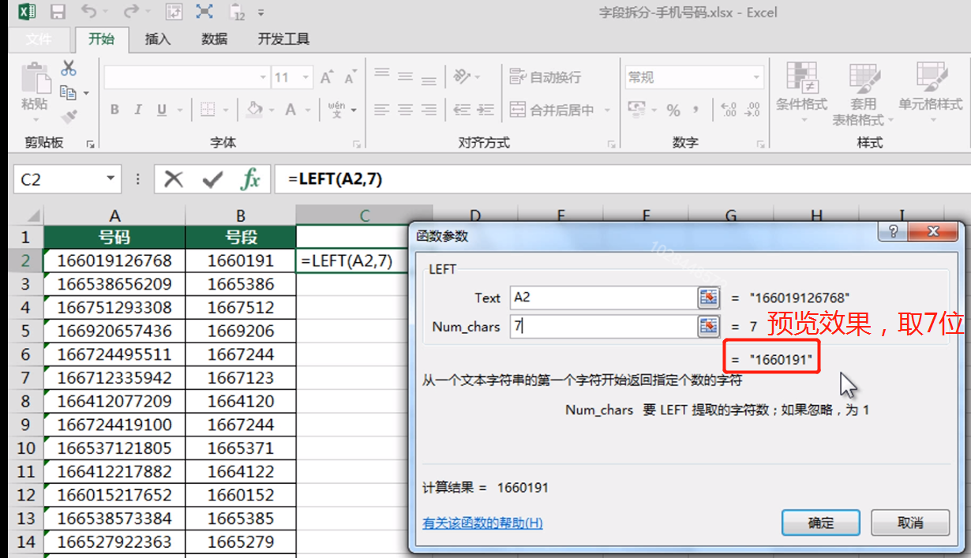This screenshot has height=558, width=971.
Task: Open the 文件 File tab
Action: (39, 39)
